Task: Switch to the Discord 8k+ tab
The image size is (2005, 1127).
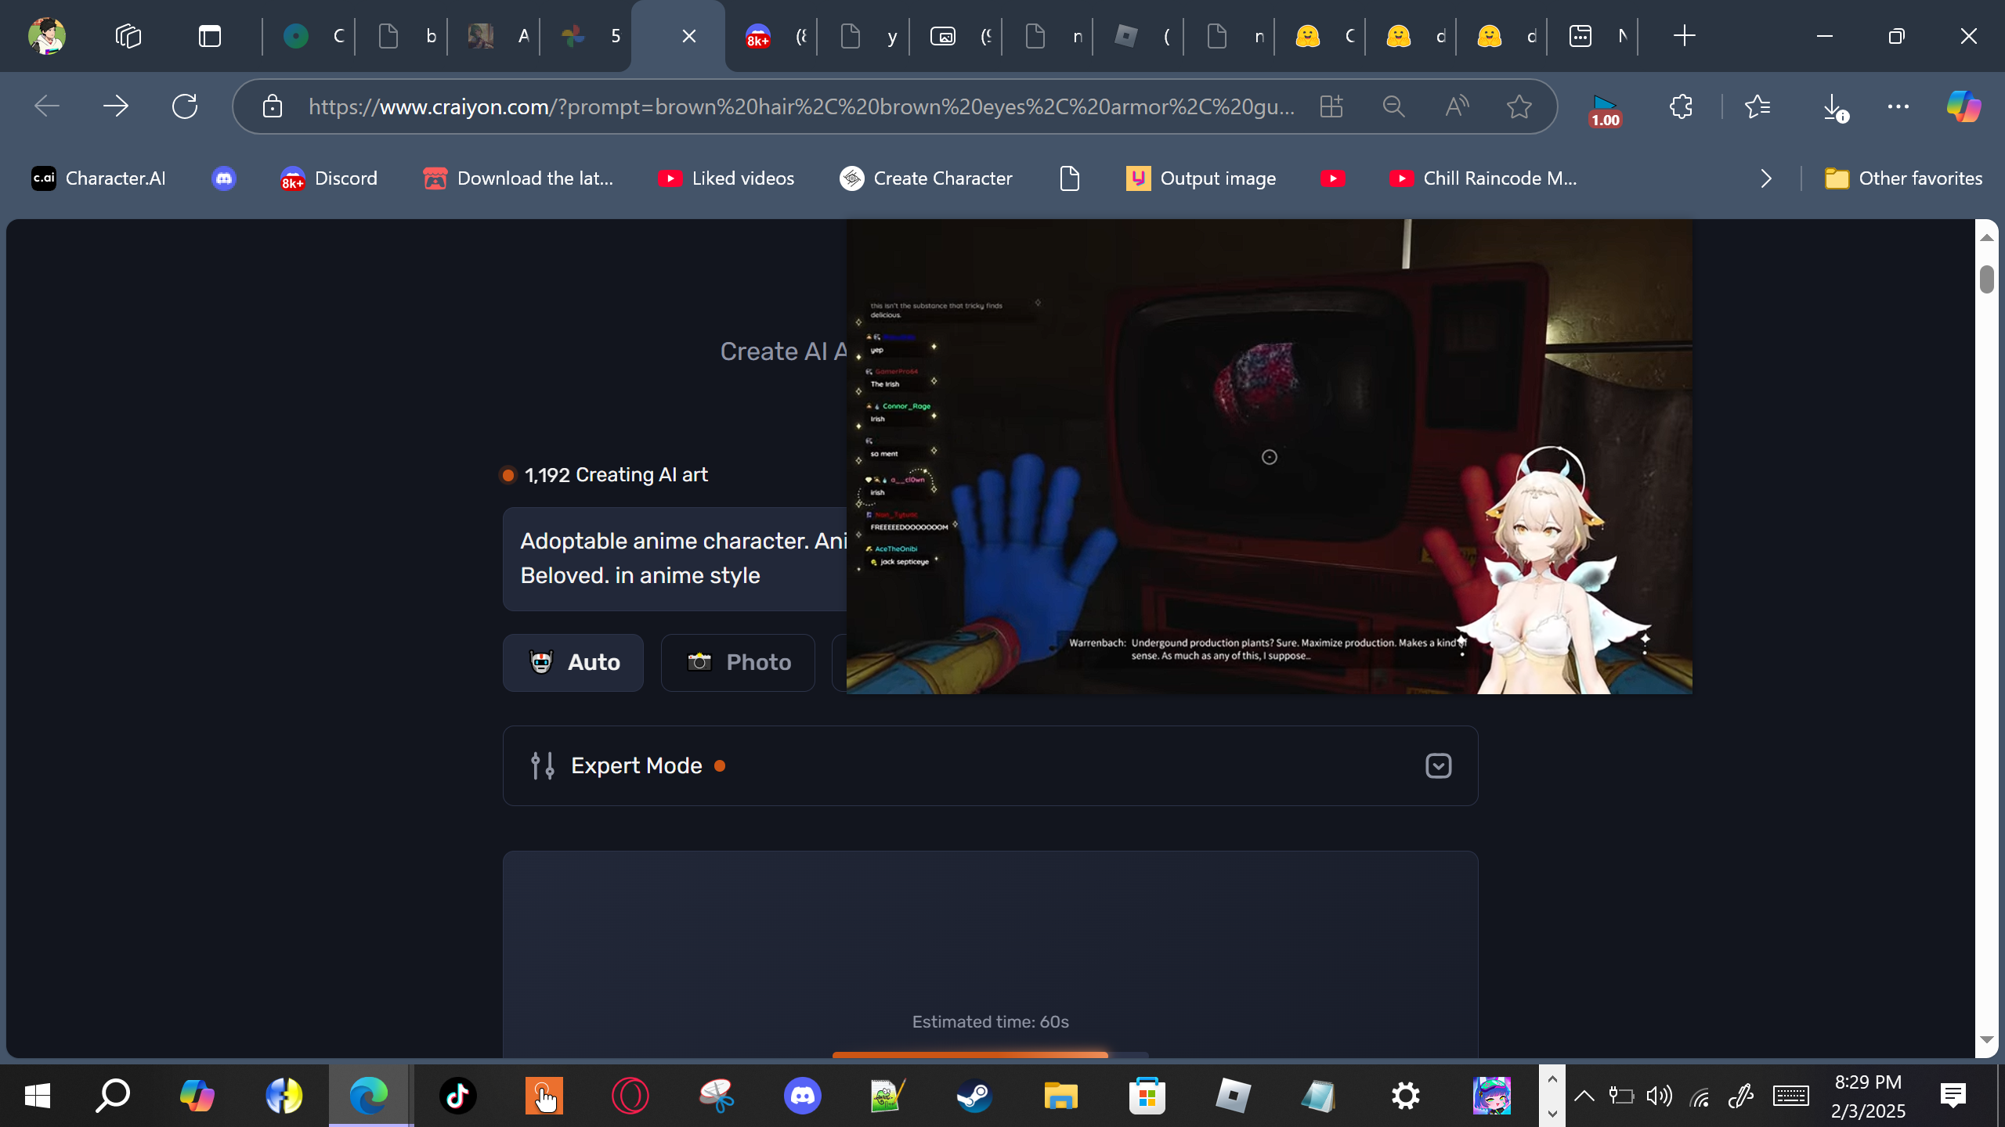Action: click(771, 36)
